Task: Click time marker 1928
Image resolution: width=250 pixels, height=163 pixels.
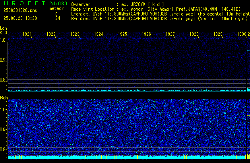Action: (x=194, y=34)
